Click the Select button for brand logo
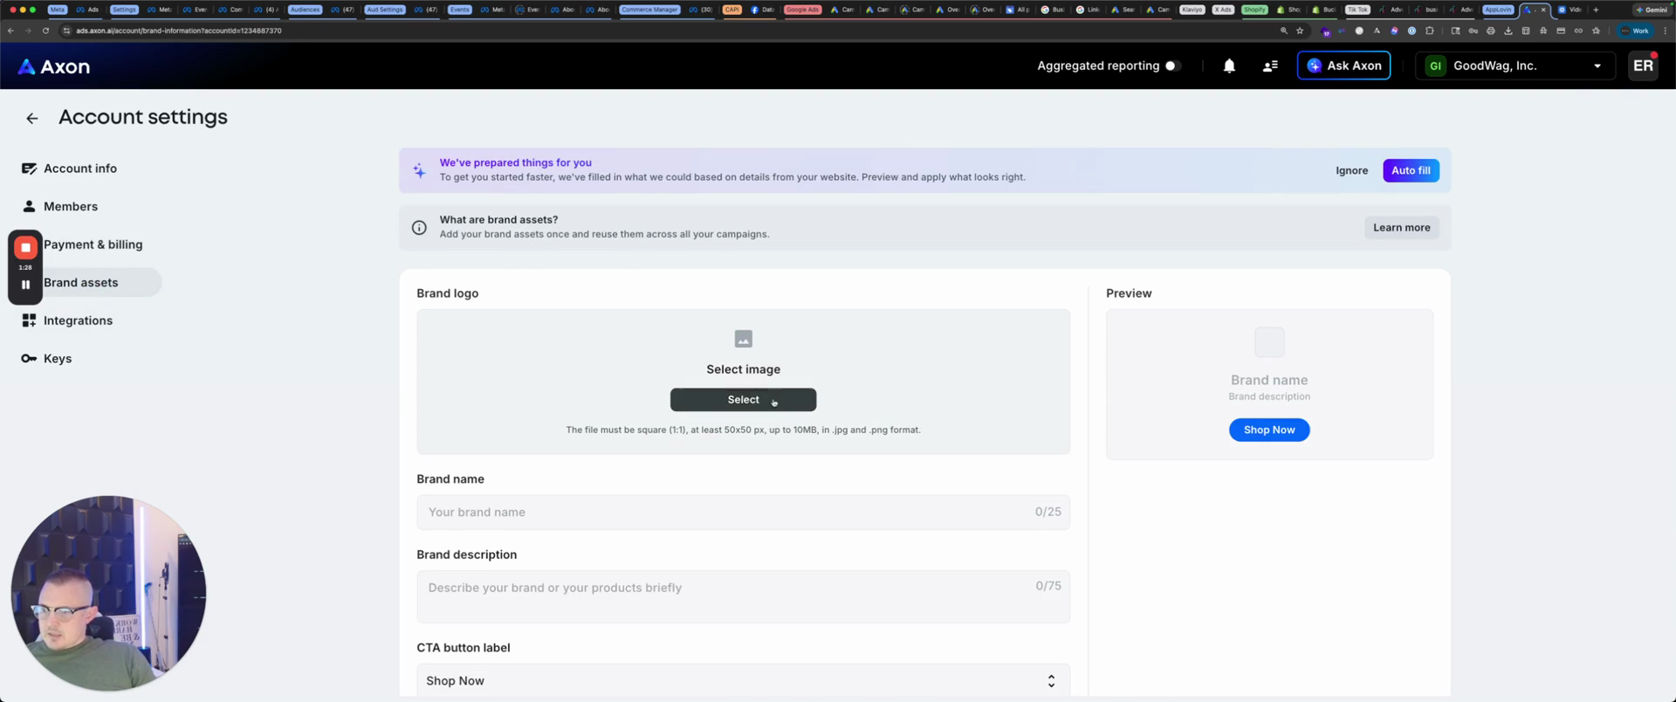Screen dimensions: 1676x702 tap(743, 400)
